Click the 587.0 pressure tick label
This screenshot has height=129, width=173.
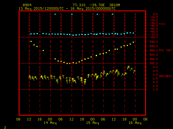pyautogui.click(x=154, y=55)
